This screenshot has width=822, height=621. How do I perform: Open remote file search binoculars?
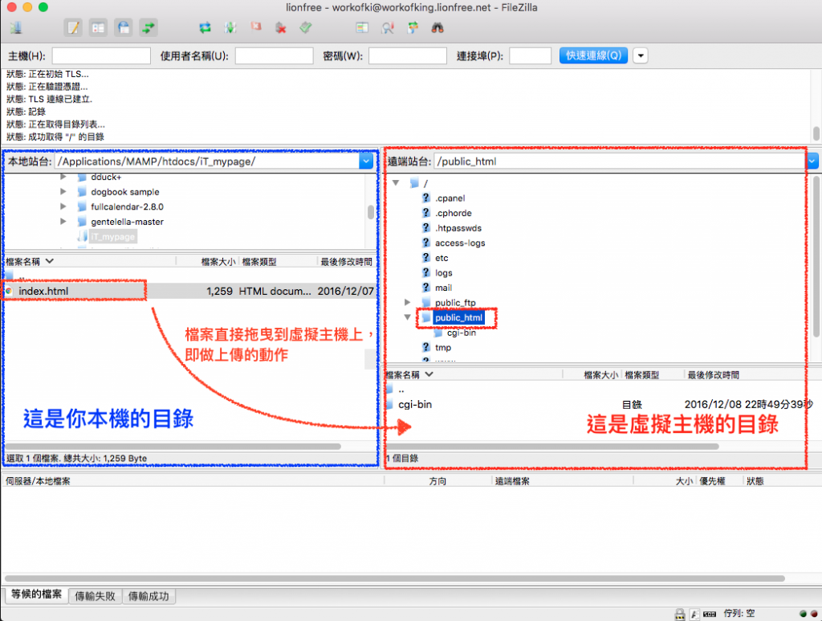point(437,28)
